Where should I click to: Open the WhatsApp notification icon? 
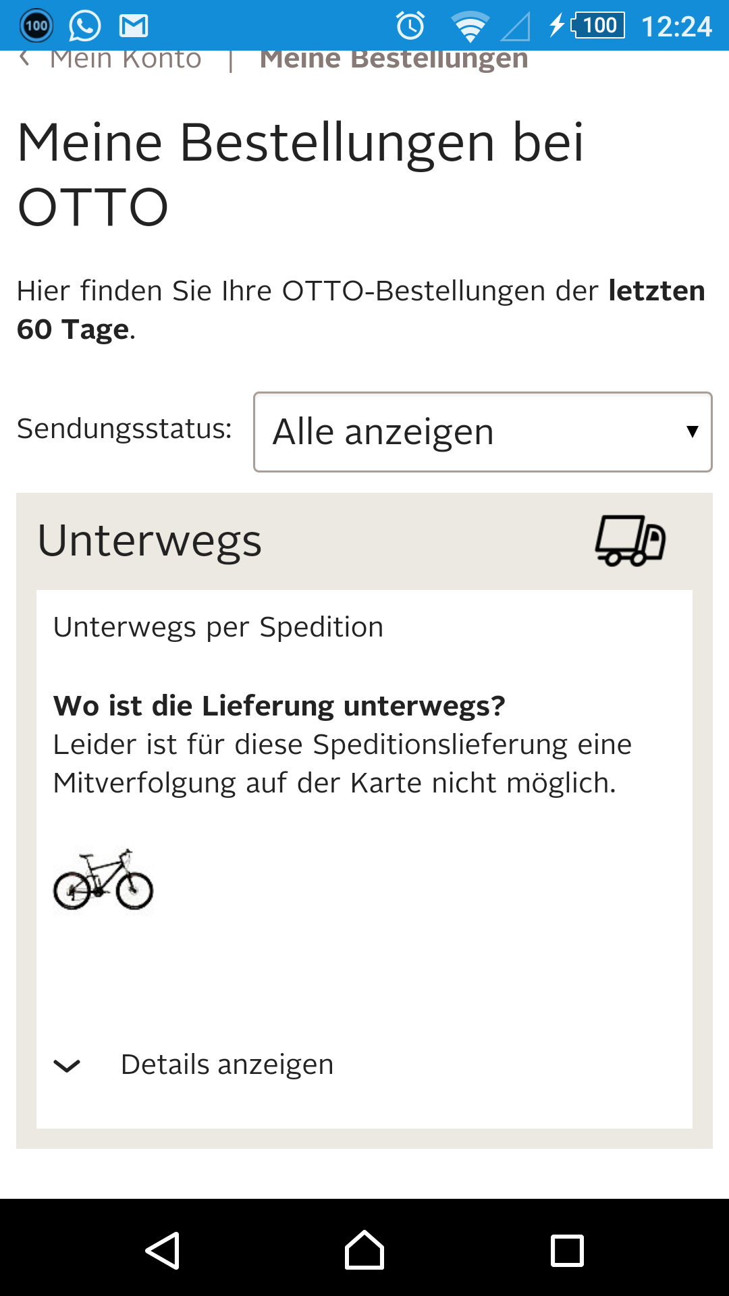tap(84, 25)
